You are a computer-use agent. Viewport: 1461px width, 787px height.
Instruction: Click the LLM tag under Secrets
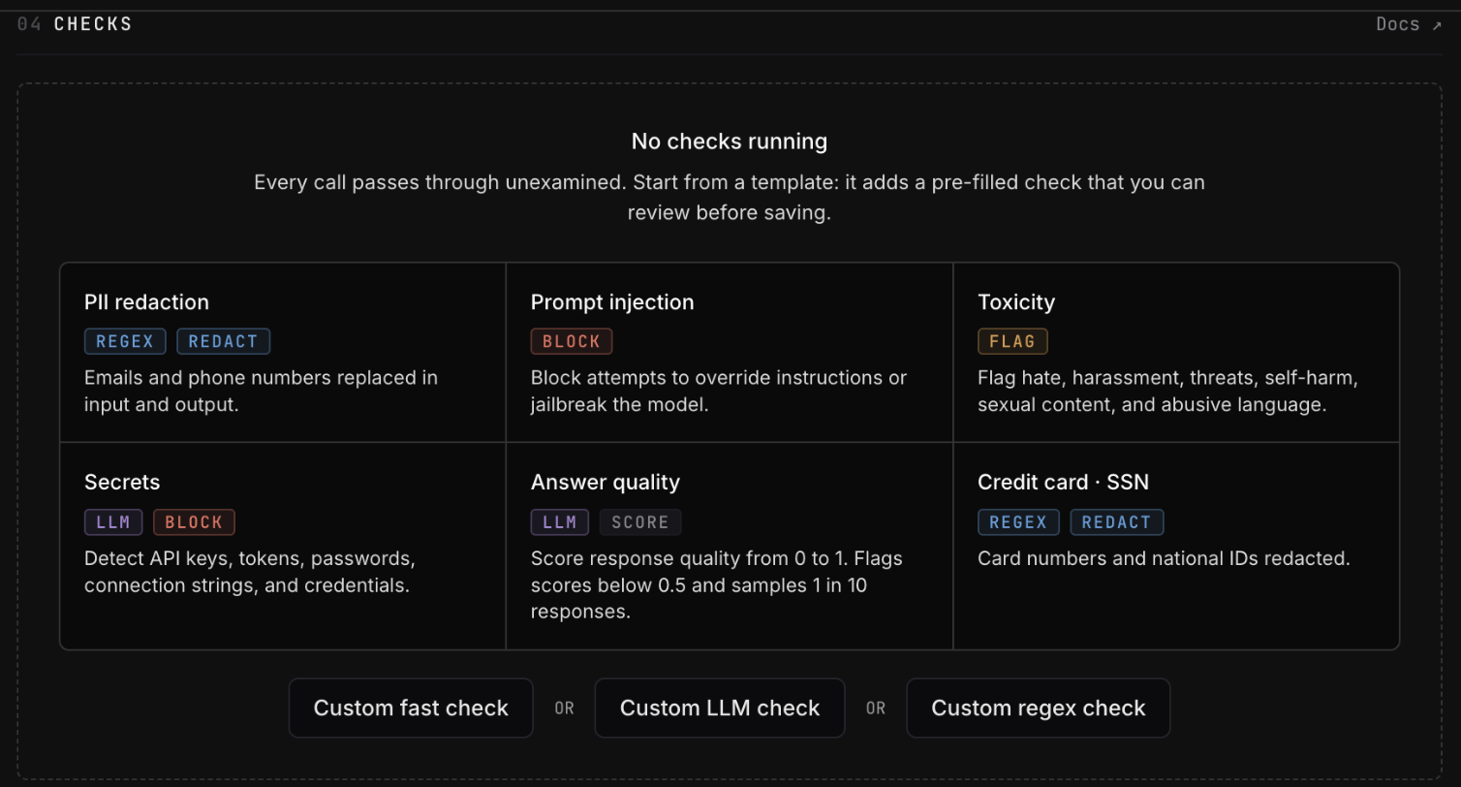pyautogui.click(x=113, y=521)
